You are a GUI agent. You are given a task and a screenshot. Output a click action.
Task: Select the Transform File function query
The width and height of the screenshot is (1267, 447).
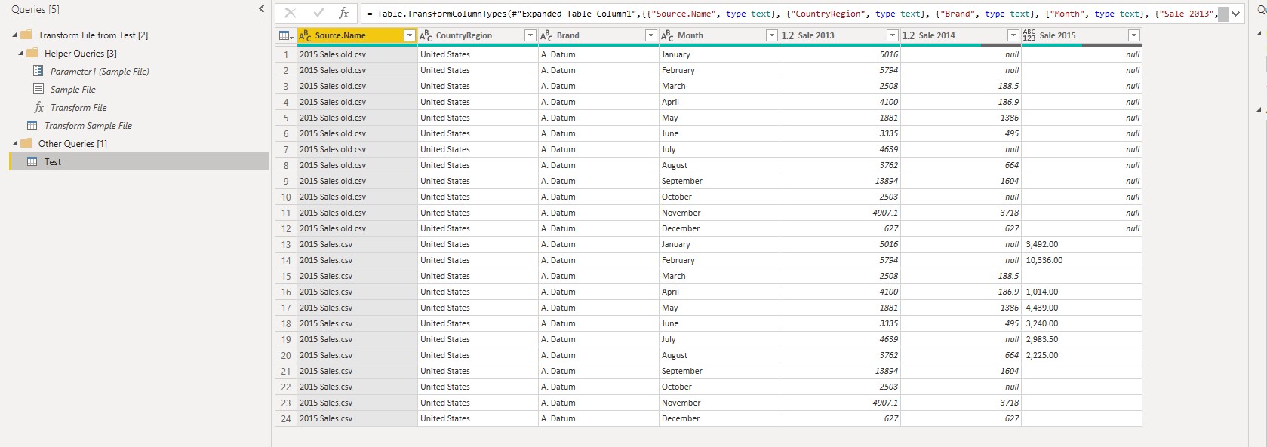78,108
